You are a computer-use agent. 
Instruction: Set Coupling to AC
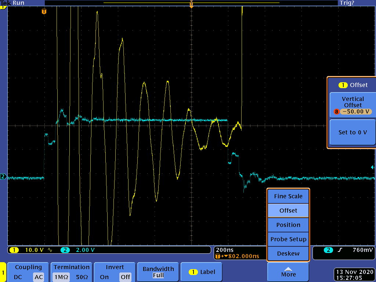click(39, 277)
